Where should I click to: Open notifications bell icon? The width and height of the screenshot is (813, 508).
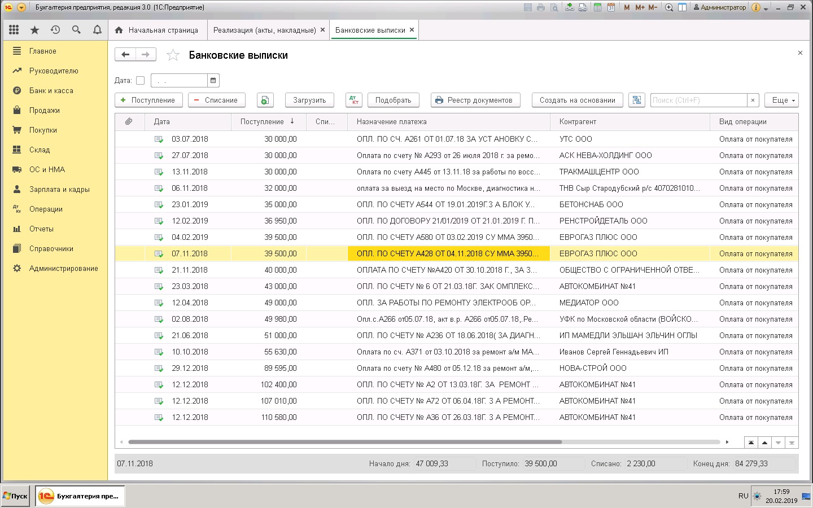point(97,30)
